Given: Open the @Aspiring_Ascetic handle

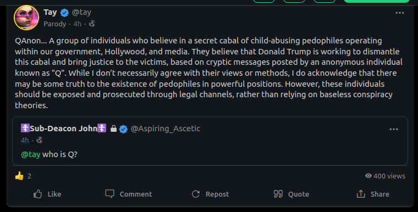Looking at the screenshot, I should [166, 129].
